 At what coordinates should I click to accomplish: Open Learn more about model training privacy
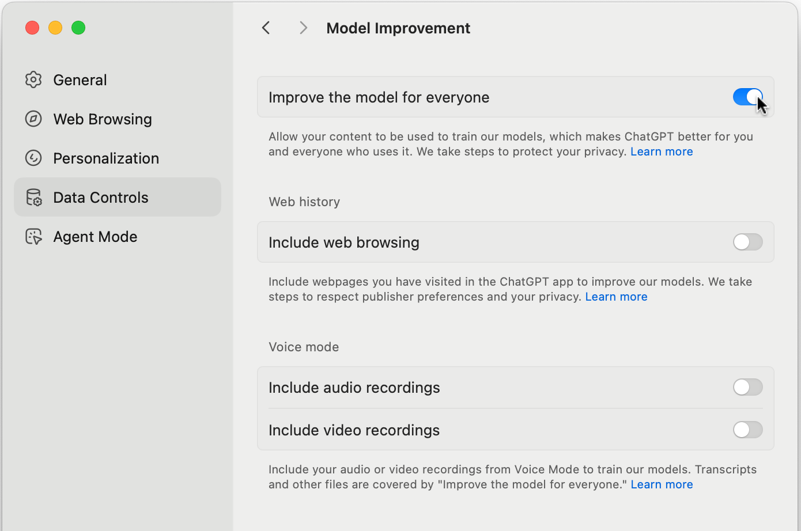click(x=662, y=151)
